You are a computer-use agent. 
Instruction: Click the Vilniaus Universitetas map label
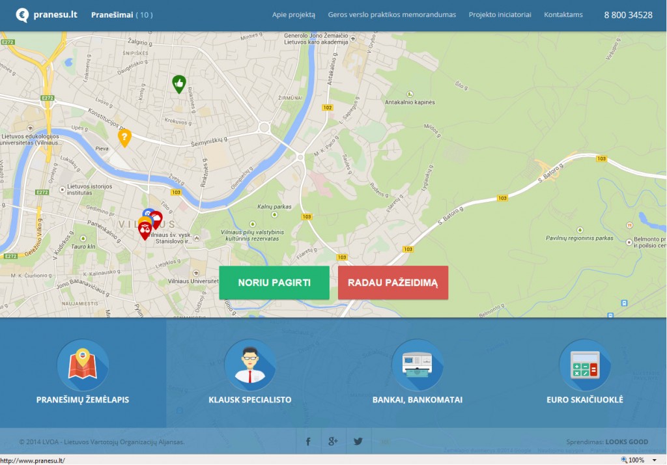tap(193, 281)
